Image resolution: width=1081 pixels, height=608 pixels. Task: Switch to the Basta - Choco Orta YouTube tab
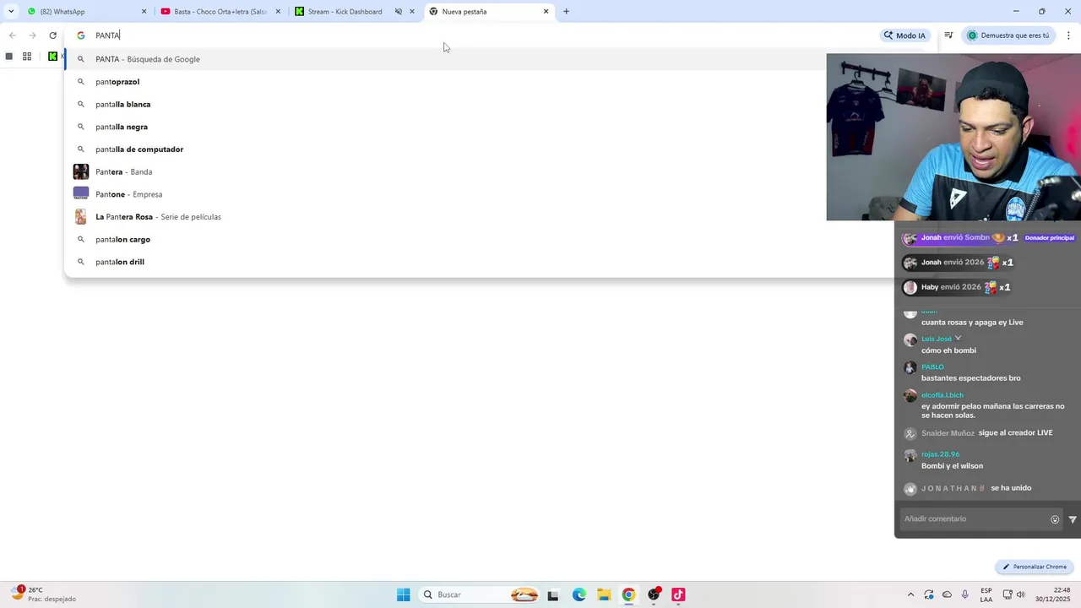tap(220, 12)
